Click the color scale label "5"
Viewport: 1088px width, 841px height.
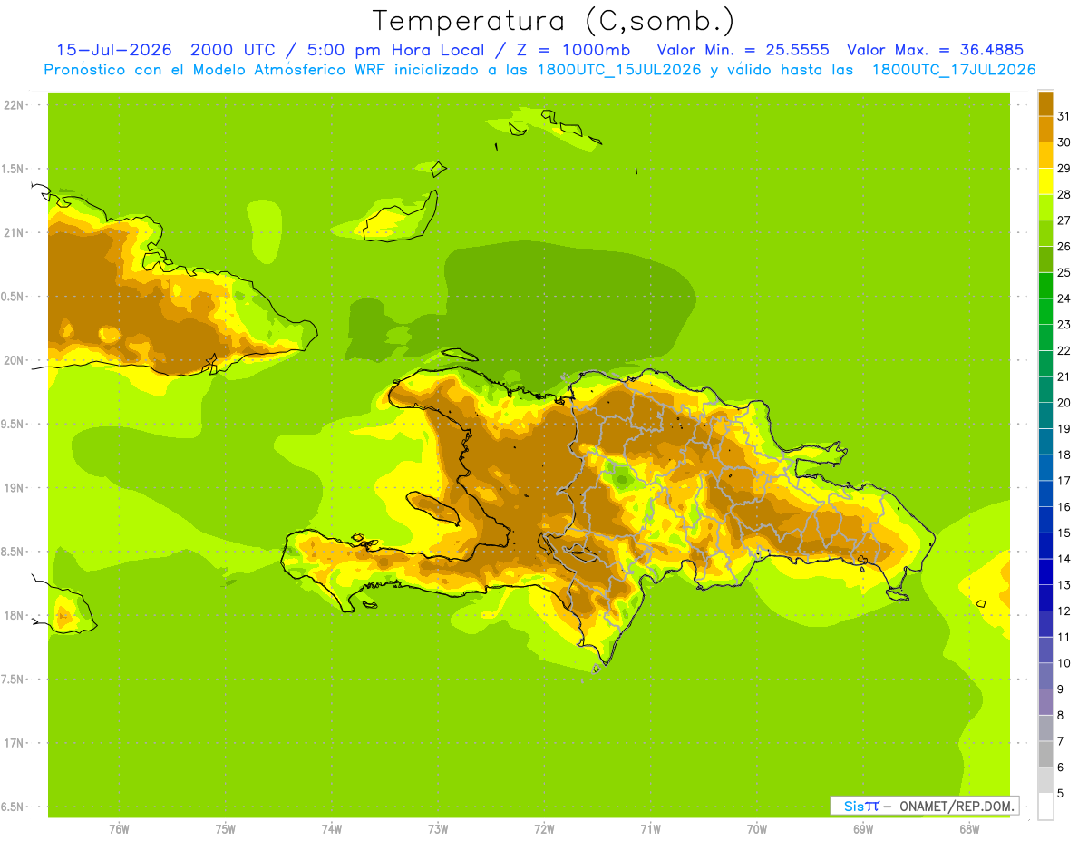point(1060,793)
